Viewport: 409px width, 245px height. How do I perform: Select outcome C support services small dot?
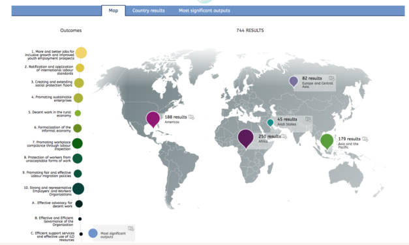(x=81, y=234)
